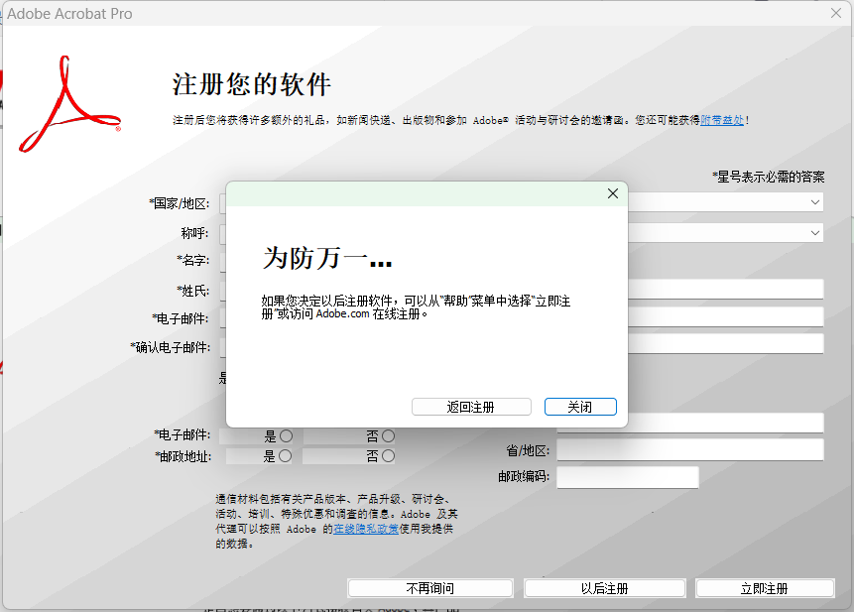
Task: Expand the 国家/地区 dropdown arrow
Action: tap(814, 202)
